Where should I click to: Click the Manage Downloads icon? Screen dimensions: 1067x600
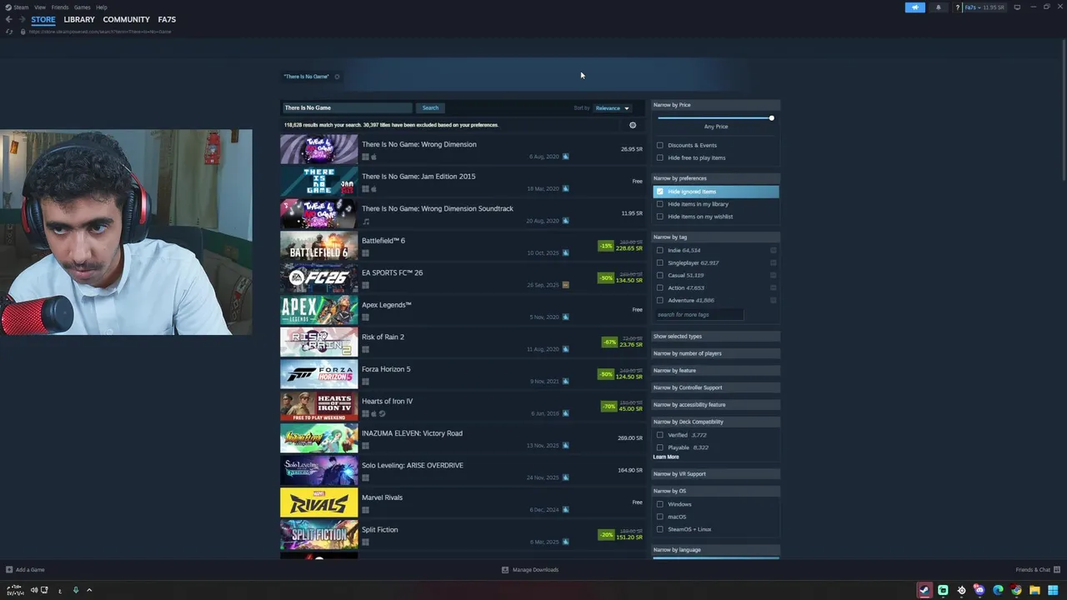click(505, 570)
